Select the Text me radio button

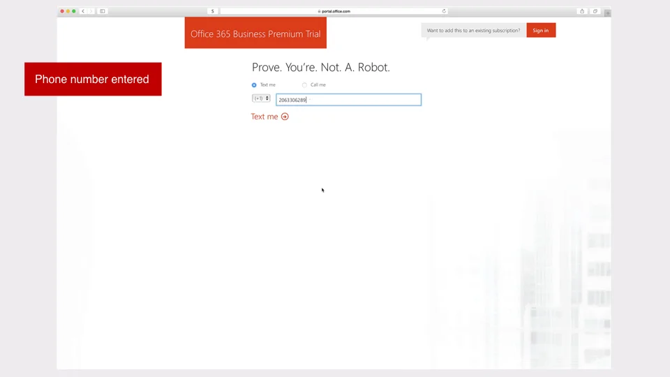tap(254, 85)
